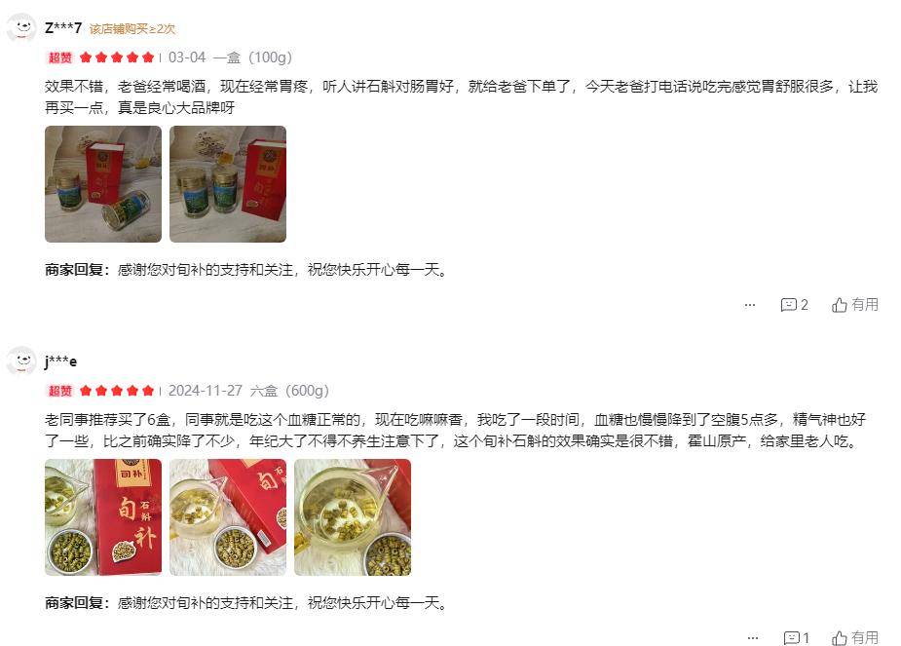Click the username j***e
Screen dimensions: 901x646
[x=60, y=361]
